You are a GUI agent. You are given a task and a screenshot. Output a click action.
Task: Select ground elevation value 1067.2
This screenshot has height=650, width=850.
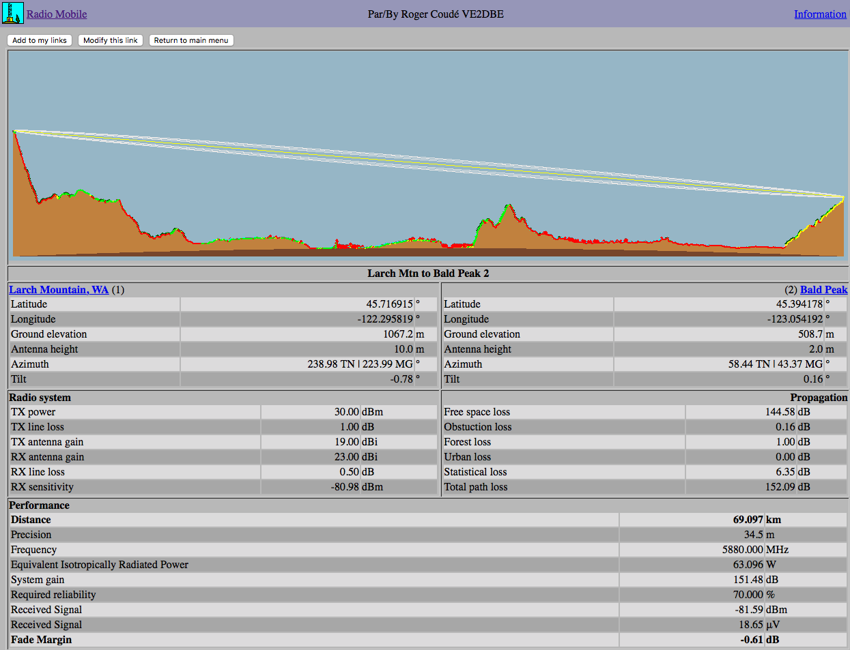398,334
